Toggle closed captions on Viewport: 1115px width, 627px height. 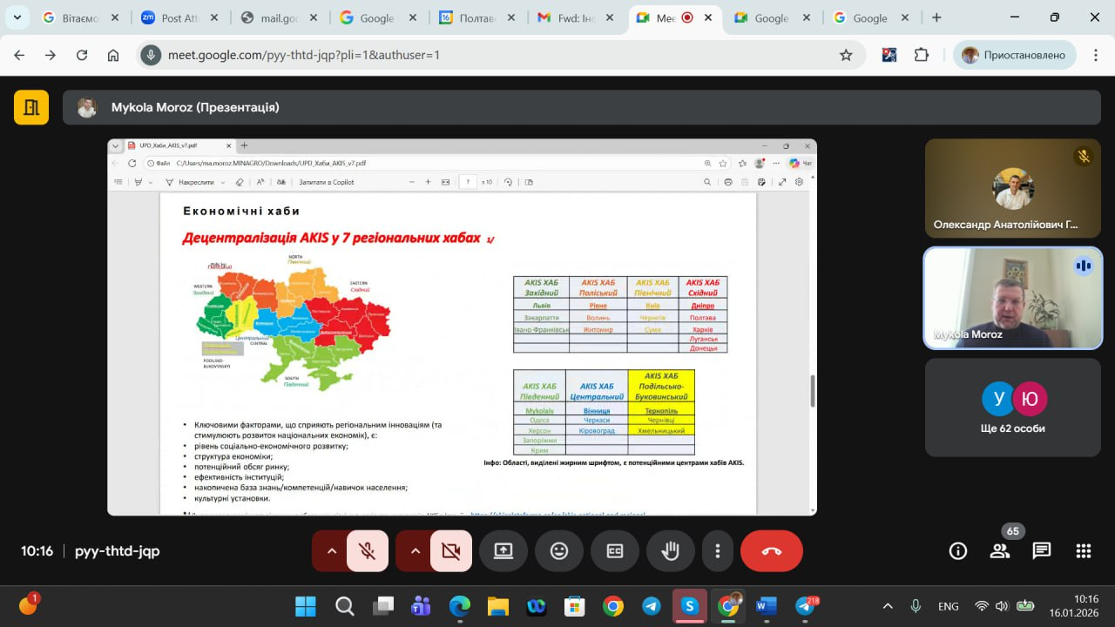(x=615, y=551)
